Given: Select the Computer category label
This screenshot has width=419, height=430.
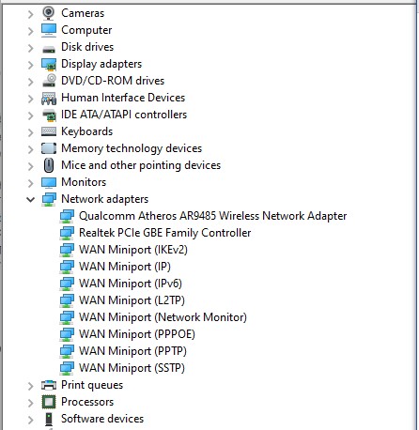Looking at the screenshot, I should (86, 30).
